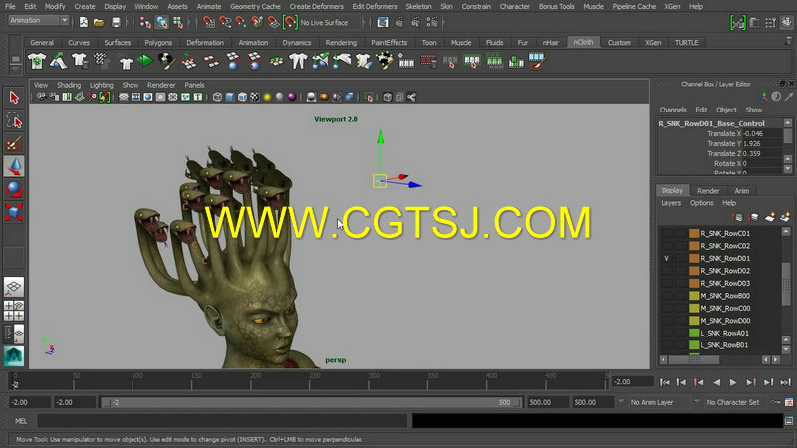The image size is (797, 448).
Task: Switch to the Polygons shelf tab
Action: (x=158, y=43)
